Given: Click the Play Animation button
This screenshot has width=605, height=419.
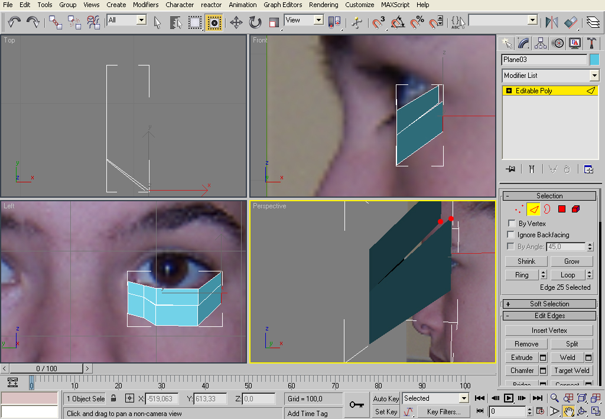Looking at the screenshot, I should coord(509,398).
